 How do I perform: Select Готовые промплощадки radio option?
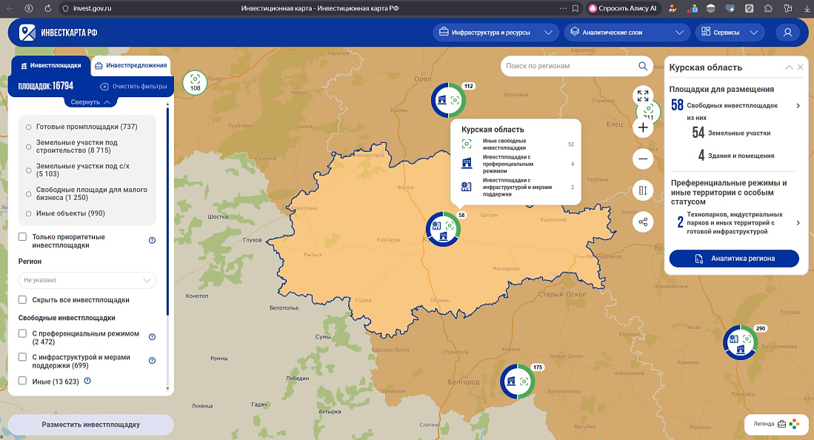29,127
